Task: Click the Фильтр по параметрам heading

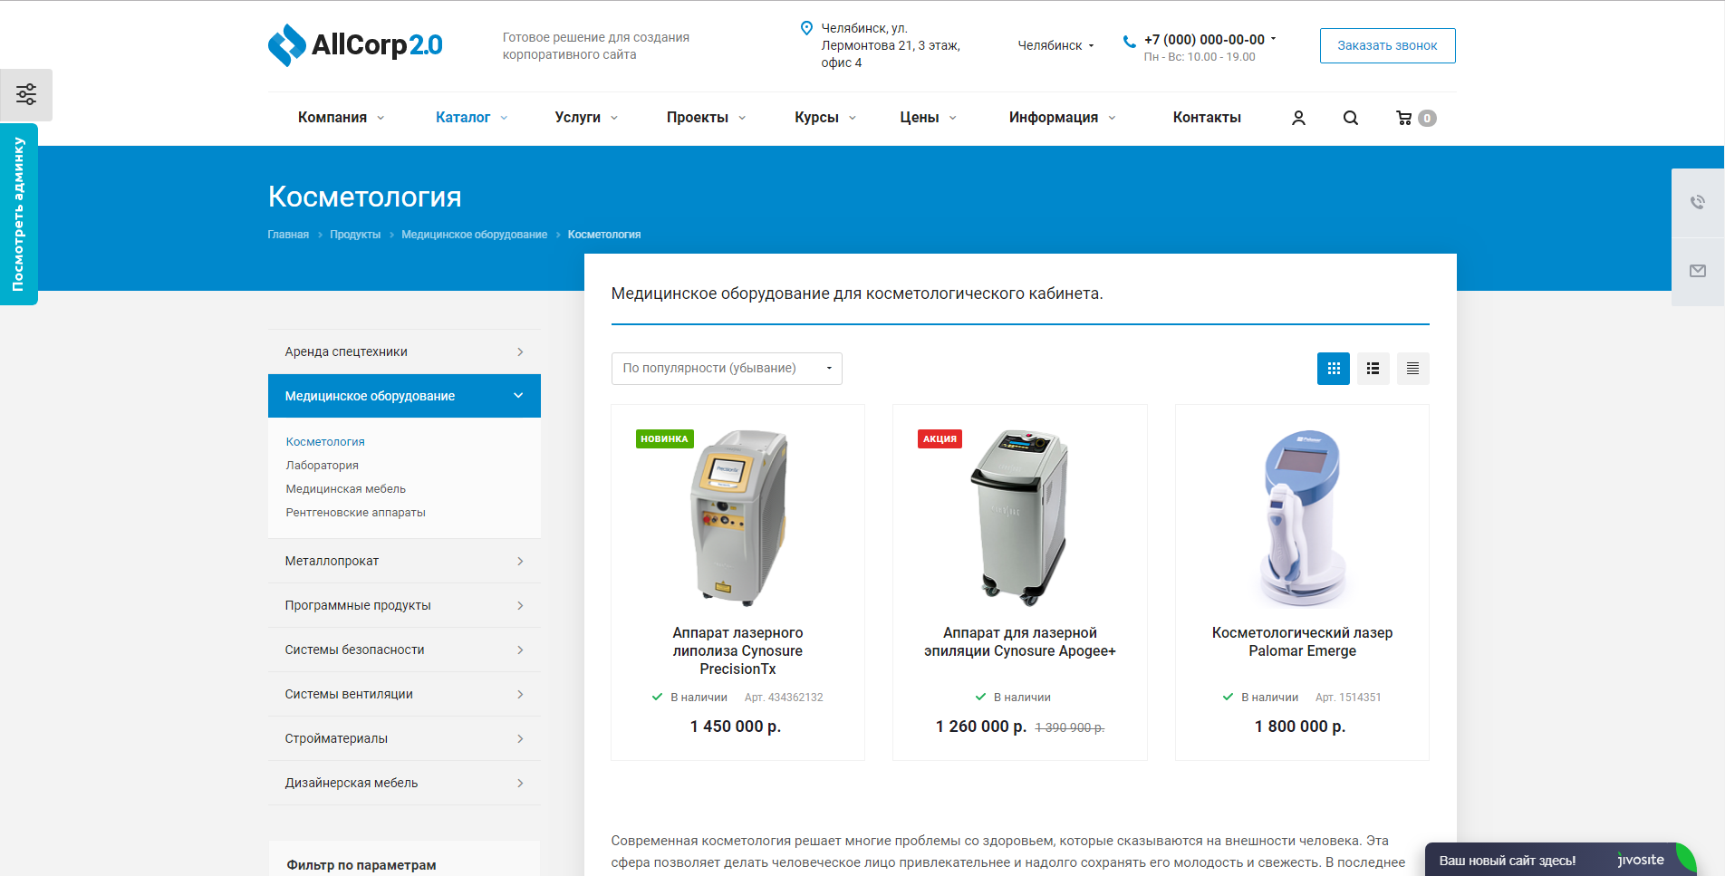Action: coord(361,865)
